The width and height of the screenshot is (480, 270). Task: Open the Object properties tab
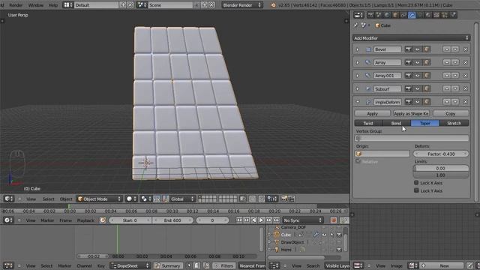[395, 15]
